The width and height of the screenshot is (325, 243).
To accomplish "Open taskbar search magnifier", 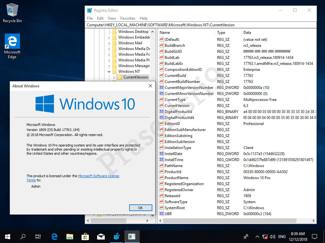I will pyautogui.click(x=23, y=237).
